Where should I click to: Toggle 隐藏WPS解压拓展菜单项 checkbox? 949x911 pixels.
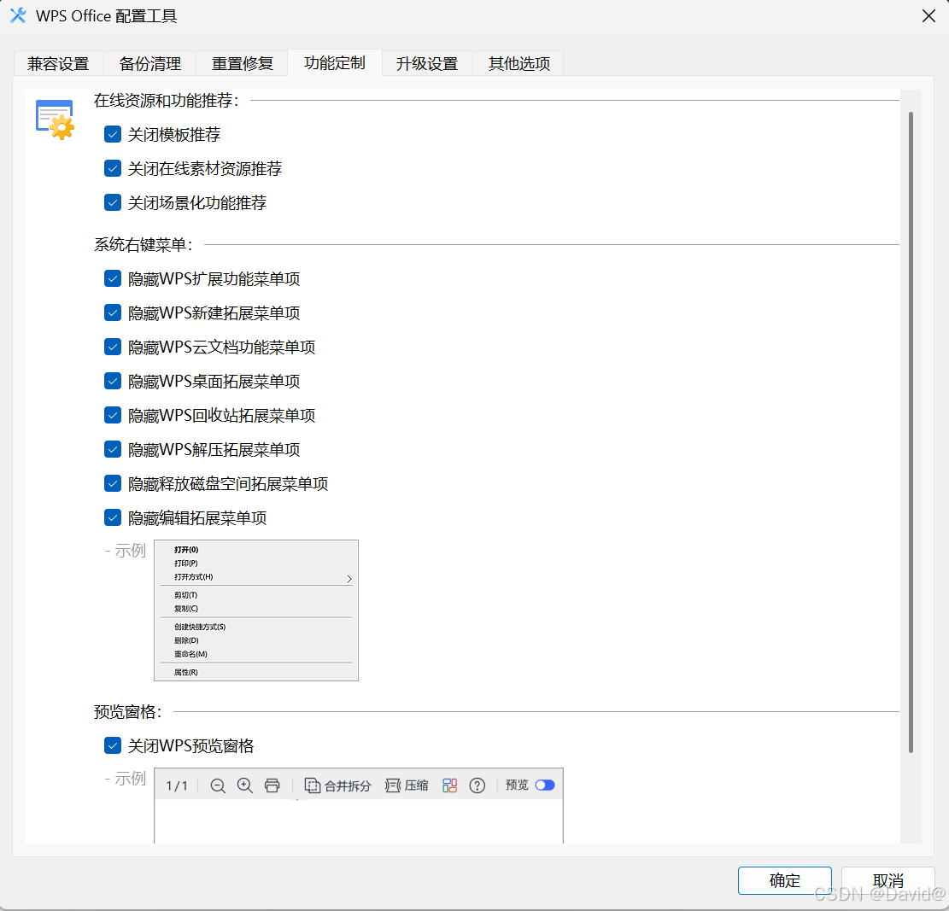point(113,449)
